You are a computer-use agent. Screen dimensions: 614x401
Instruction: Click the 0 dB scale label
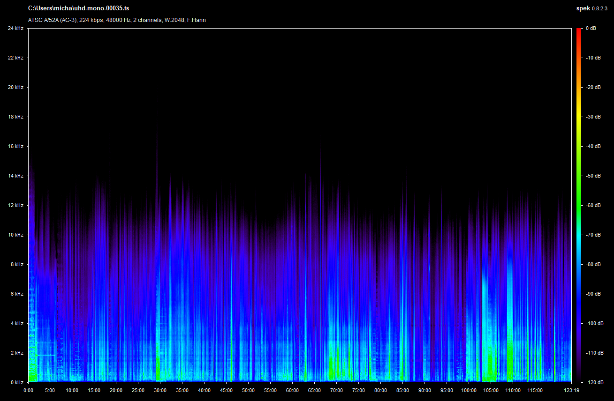pos(591,29)
